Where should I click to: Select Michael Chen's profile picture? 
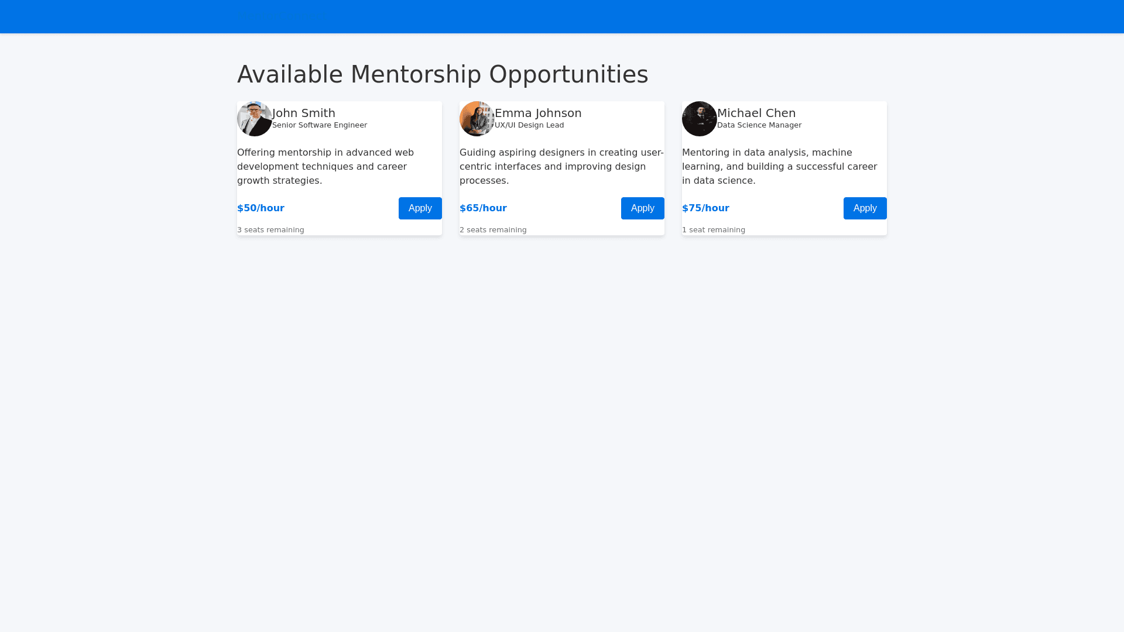tap(700, 119)
